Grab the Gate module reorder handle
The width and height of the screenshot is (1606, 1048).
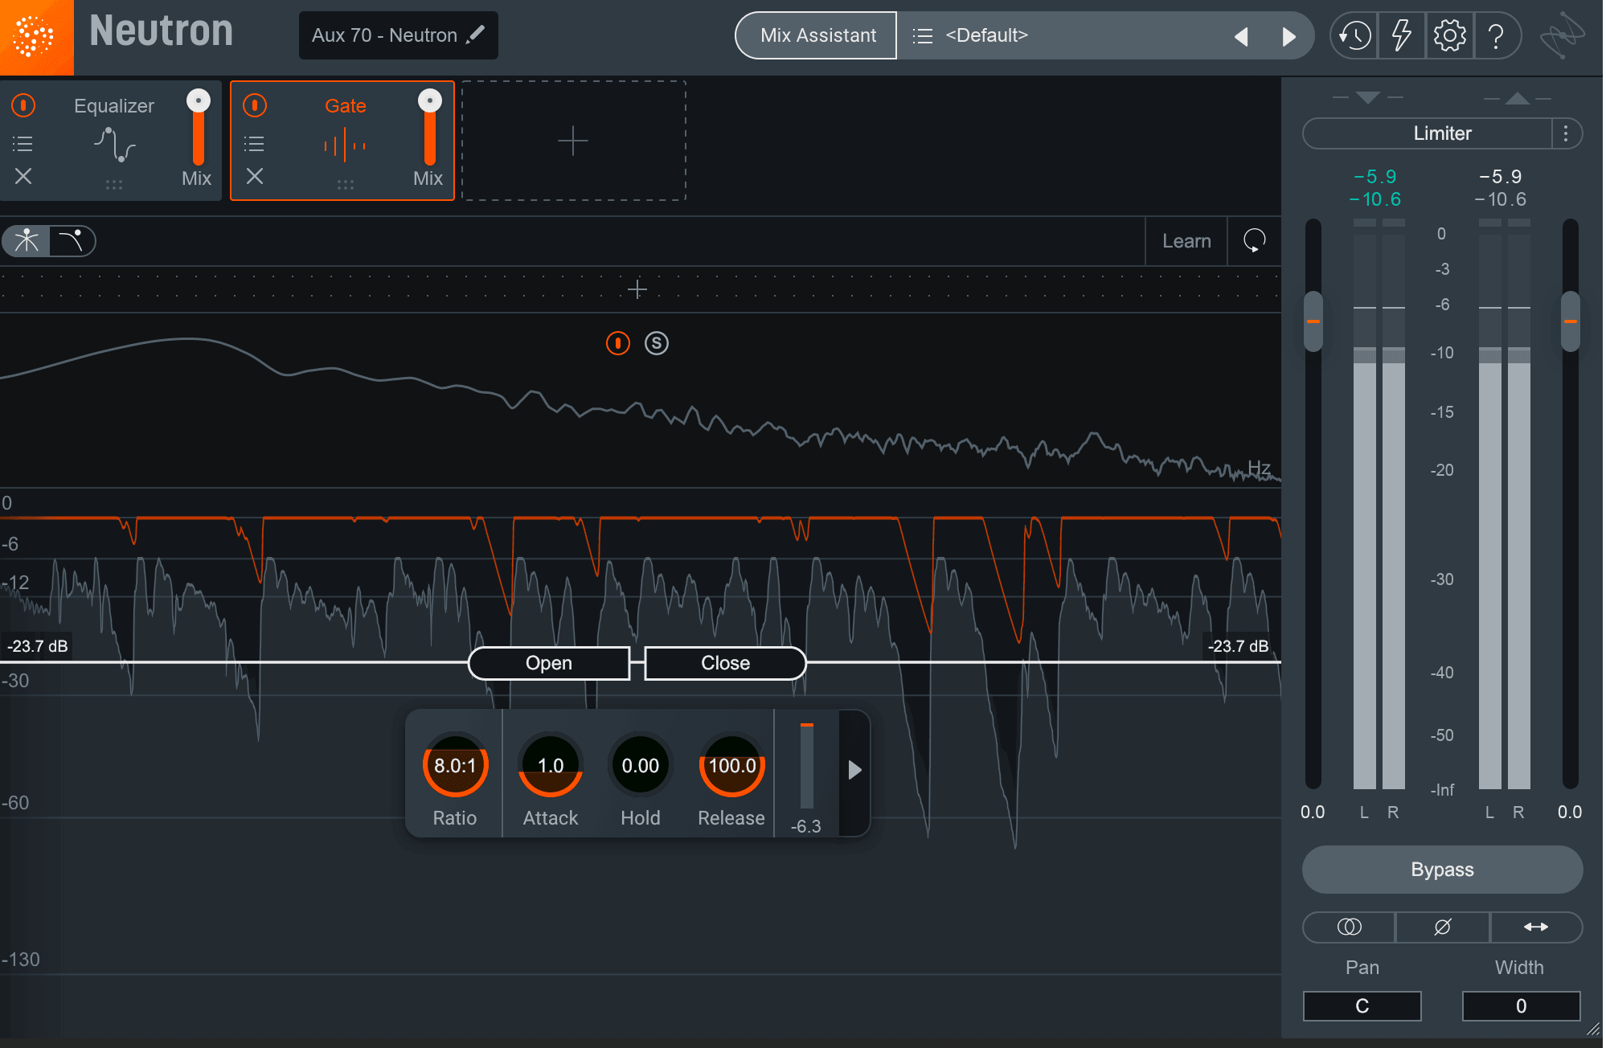coord(346,185)
